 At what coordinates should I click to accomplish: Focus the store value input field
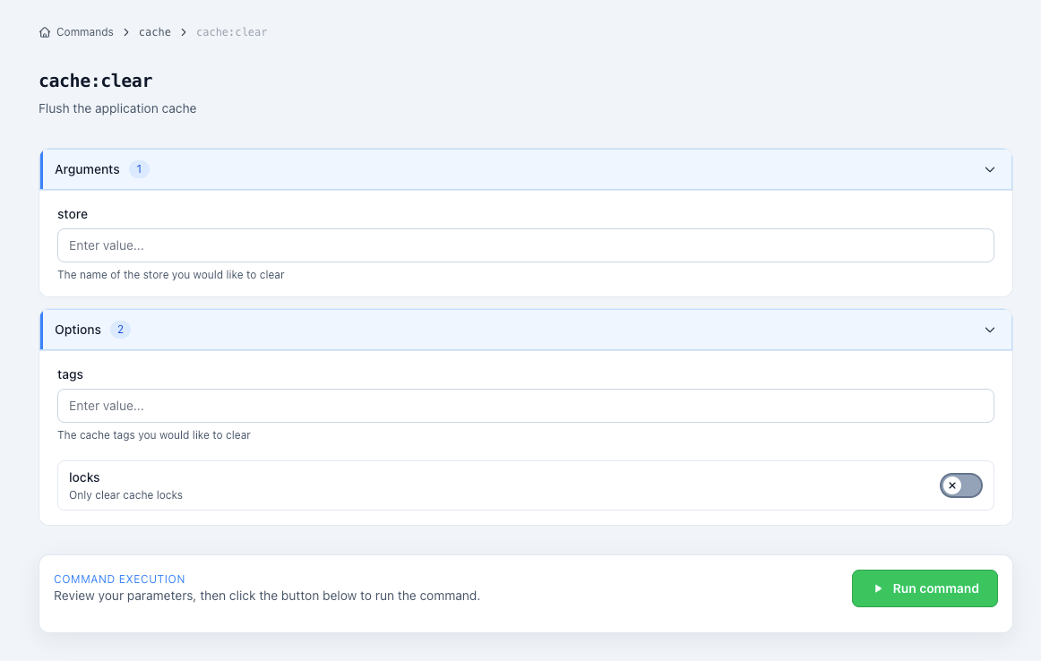pyautogui.click(x=525, y=245)
